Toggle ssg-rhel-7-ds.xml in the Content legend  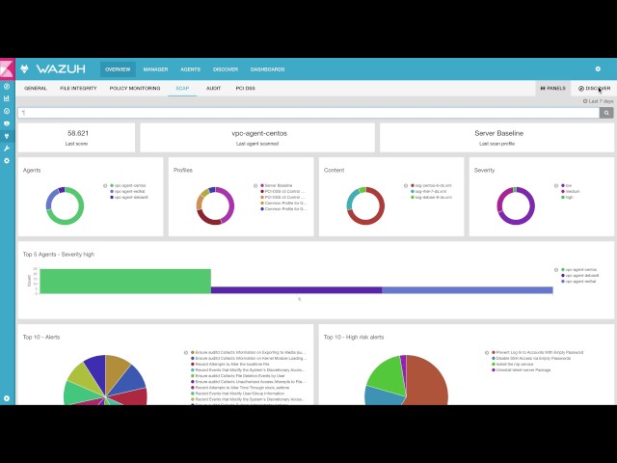[428, 191]
